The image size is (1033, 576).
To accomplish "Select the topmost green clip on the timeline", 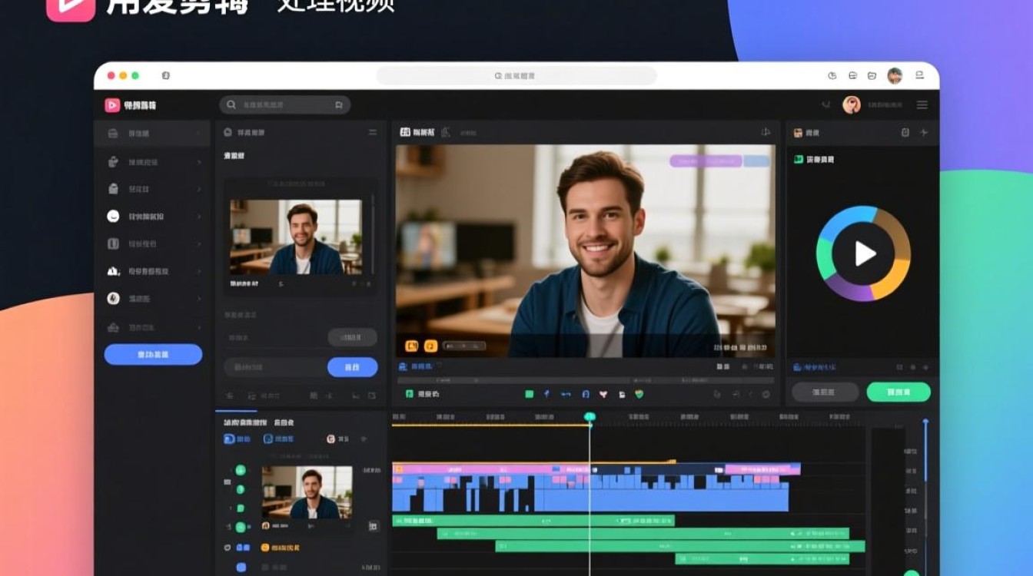I will pos(533,521).
